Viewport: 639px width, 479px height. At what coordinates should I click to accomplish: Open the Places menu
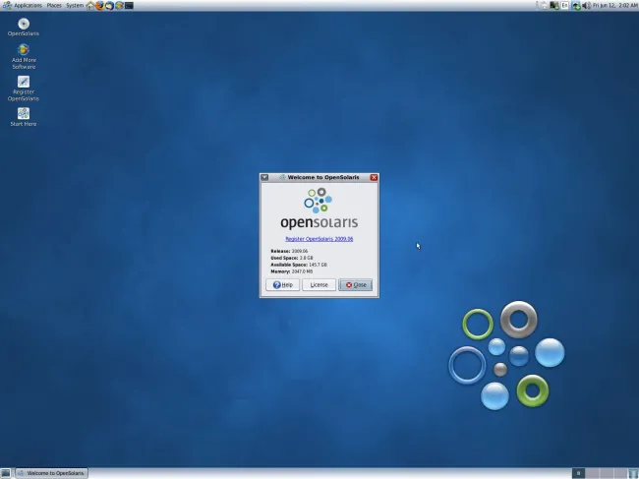(54, 5)
